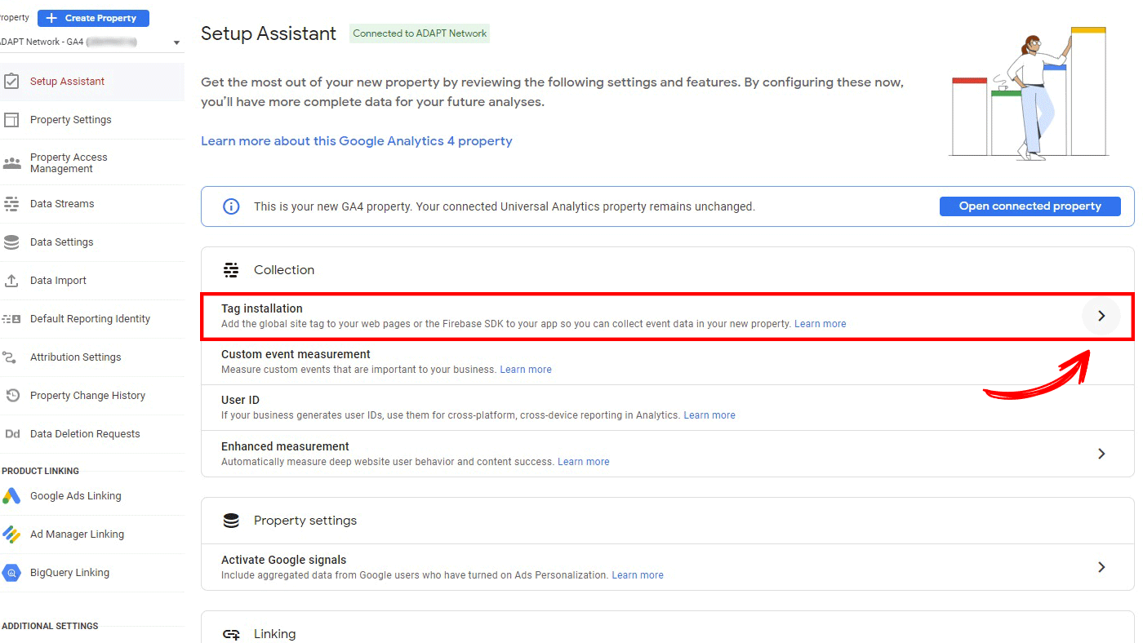Click the BigQuery Linking hexagon icon
The height and width of the screenshot is (643, 1143).
(11, 573)
